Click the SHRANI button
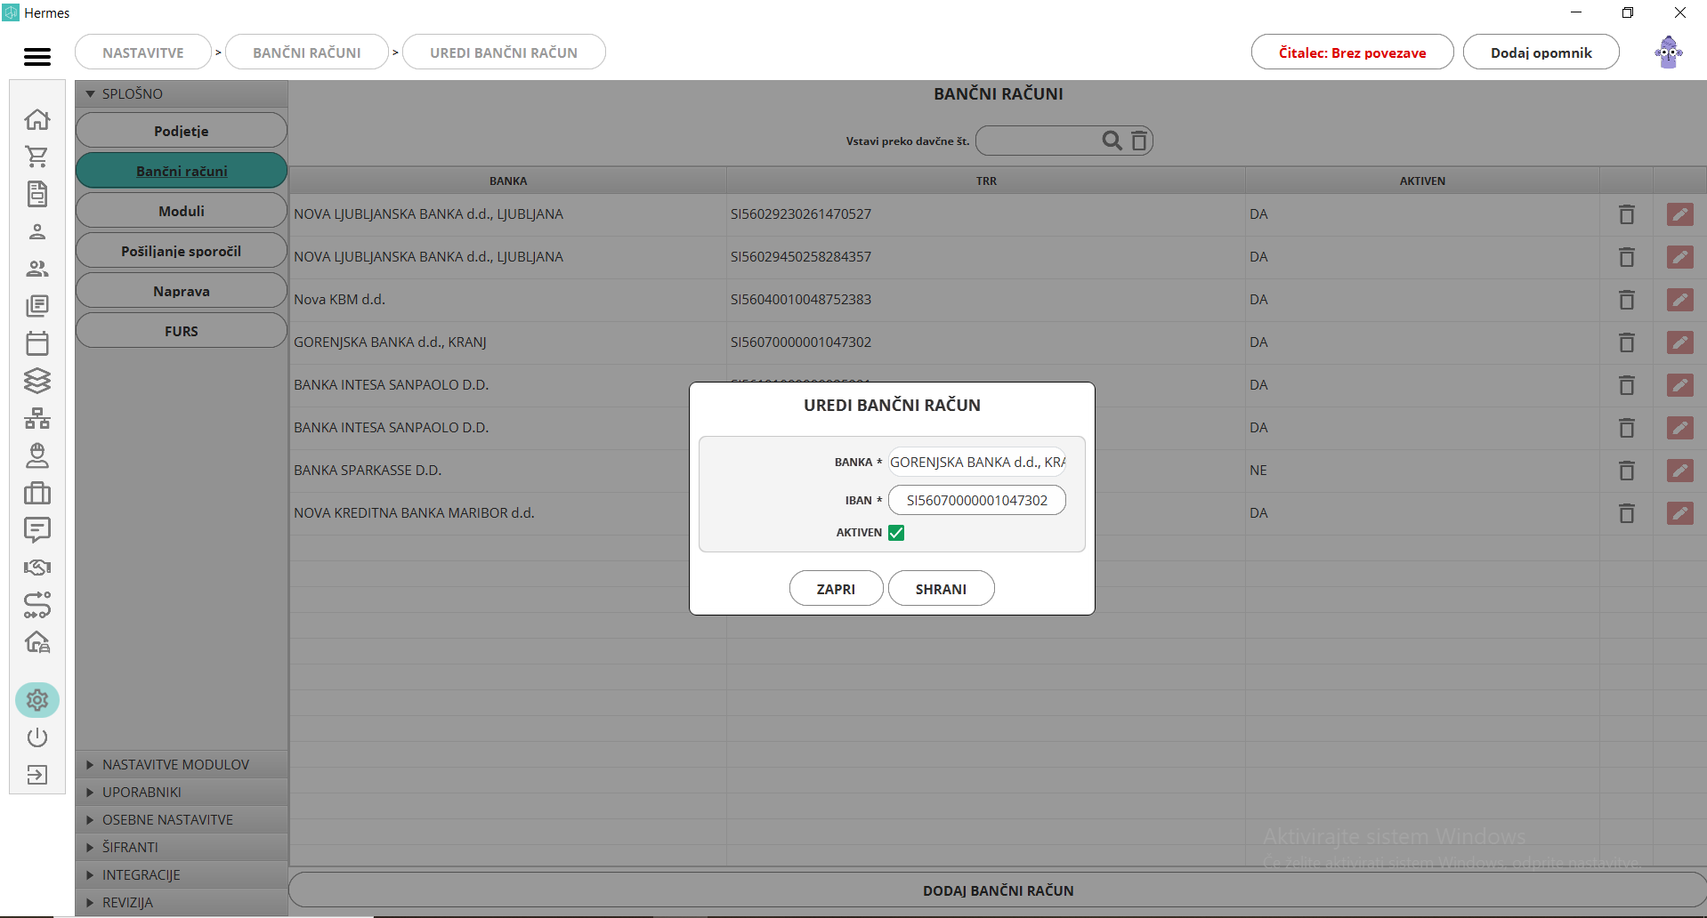This screenshot has width=1707, height=918. [x=942, y=589]
